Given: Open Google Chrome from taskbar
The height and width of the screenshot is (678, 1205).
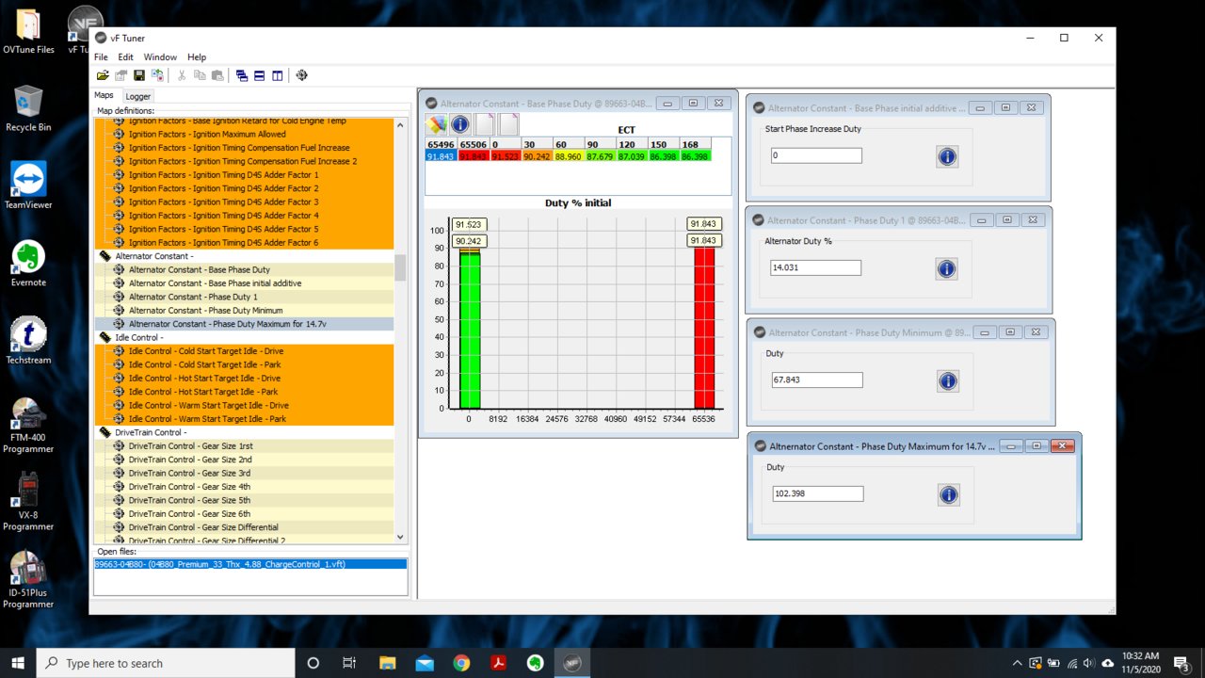Looking at the screenshot, I should pos(461,663).
